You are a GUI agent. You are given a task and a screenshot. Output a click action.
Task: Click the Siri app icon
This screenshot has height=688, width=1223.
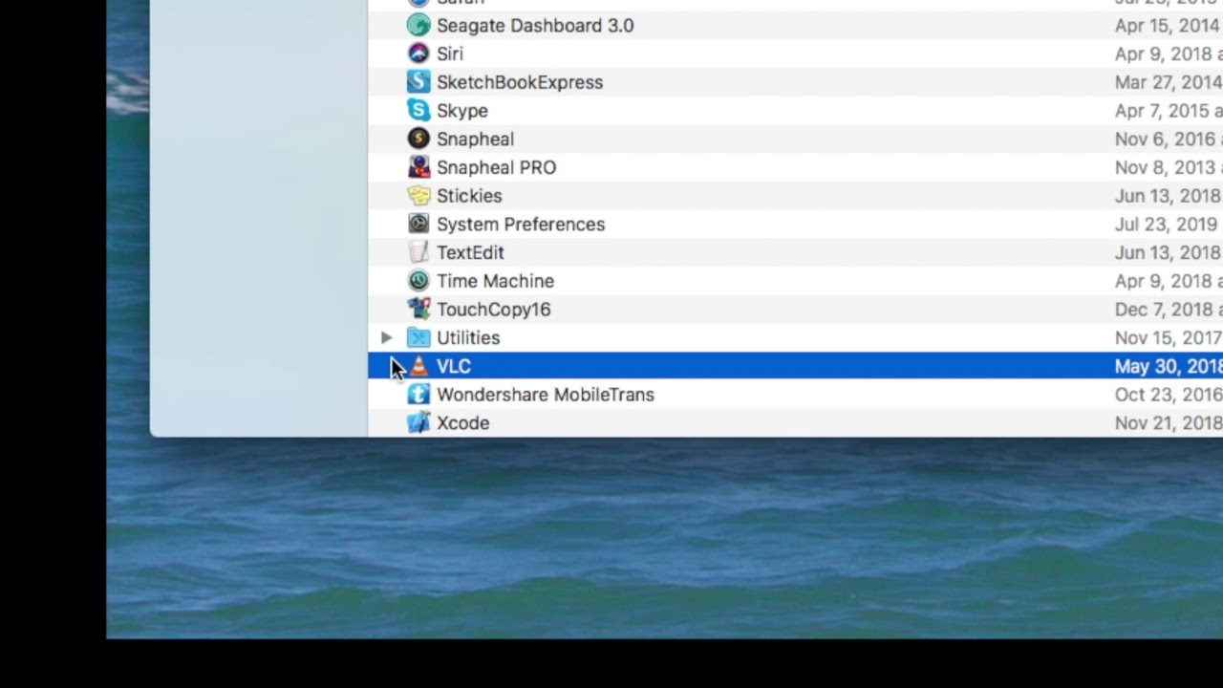pyautogui.click(x=418, y=54)
